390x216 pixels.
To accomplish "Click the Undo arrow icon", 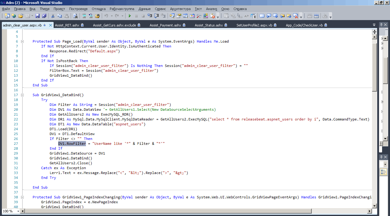I will pos(106,16).
